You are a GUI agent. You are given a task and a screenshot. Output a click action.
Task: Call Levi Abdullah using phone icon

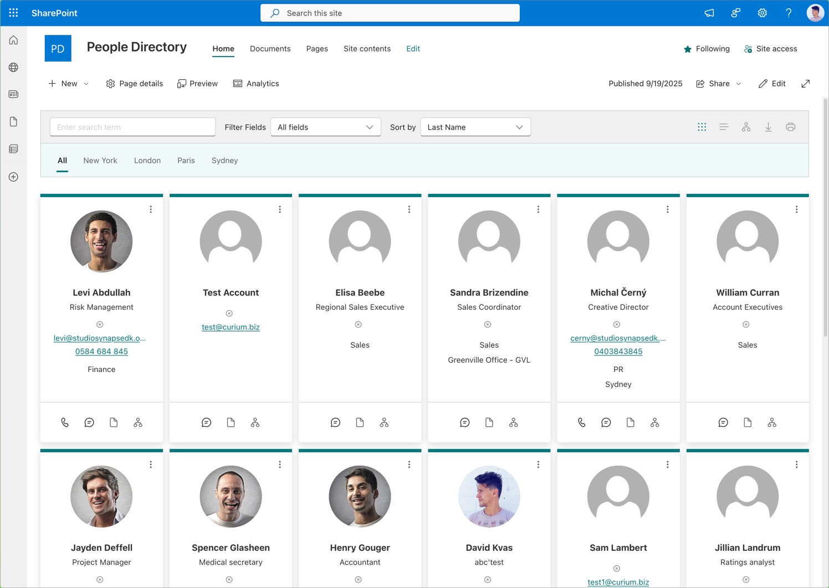coord(65,422)
